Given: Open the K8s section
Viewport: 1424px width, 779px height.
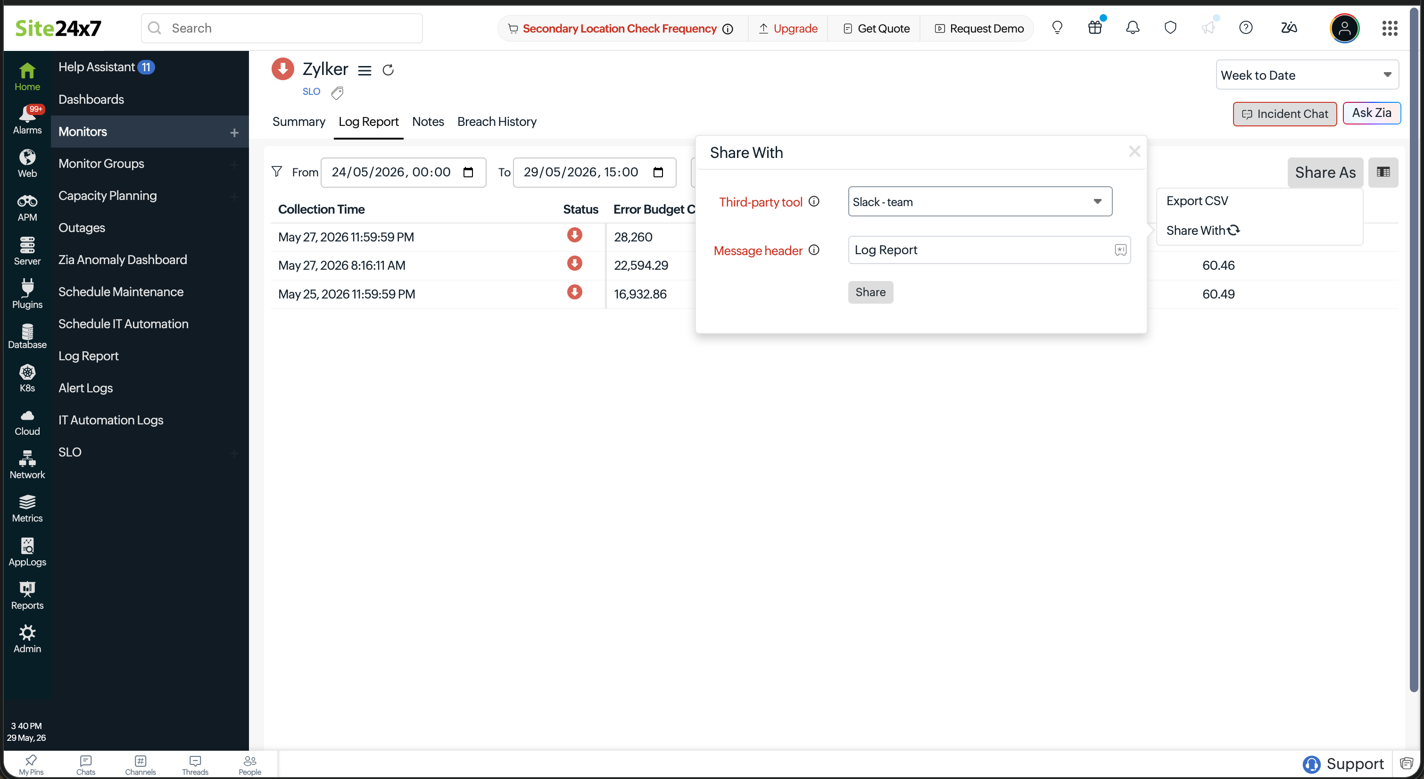Looking at the screenshot, I should (27, 378).
